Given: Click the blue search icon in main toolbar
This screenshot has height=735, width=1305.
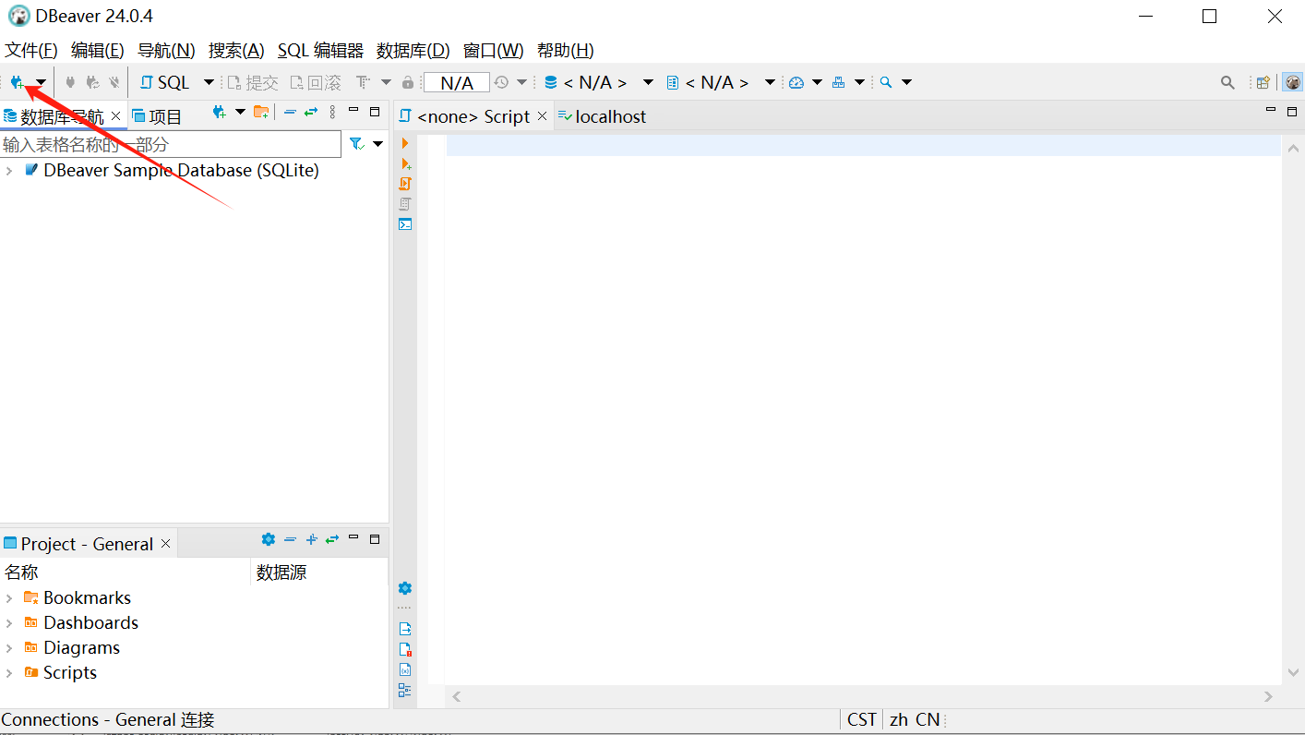Looking at the screenshot, I should 886,82.
